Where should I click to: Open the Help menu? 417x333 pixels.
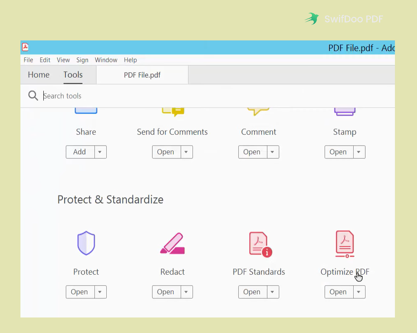click(x=130, y=60)
